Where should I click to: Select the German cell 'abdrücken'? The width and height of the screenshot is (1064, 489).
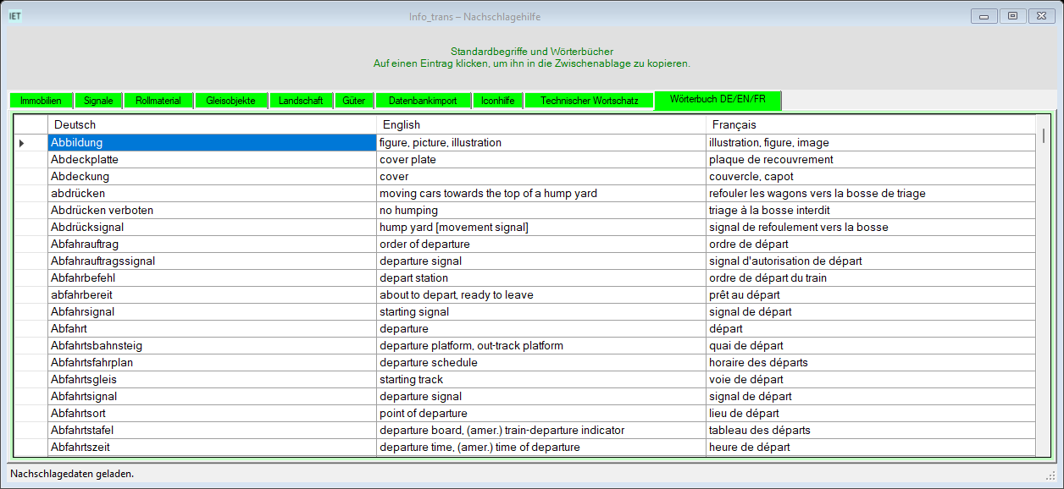(x=212, y=194)
